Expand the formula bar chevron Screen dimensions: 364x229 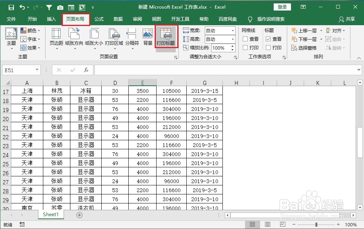[359, 70]
